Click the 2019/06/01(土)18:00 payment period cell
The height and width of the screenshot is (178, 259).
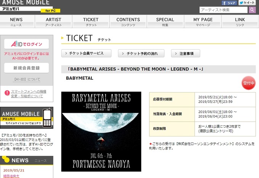[x=225, y=114]
